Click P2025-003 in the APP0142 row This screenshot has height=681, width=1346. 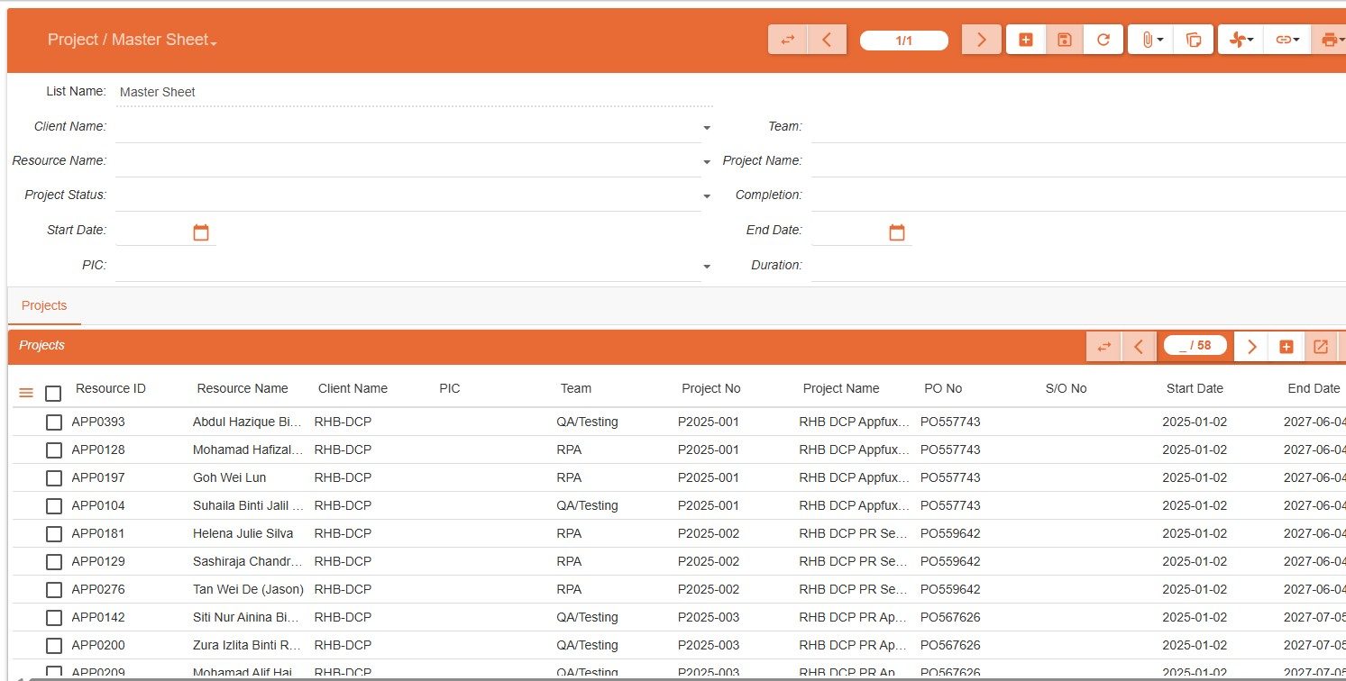point(709,617)
